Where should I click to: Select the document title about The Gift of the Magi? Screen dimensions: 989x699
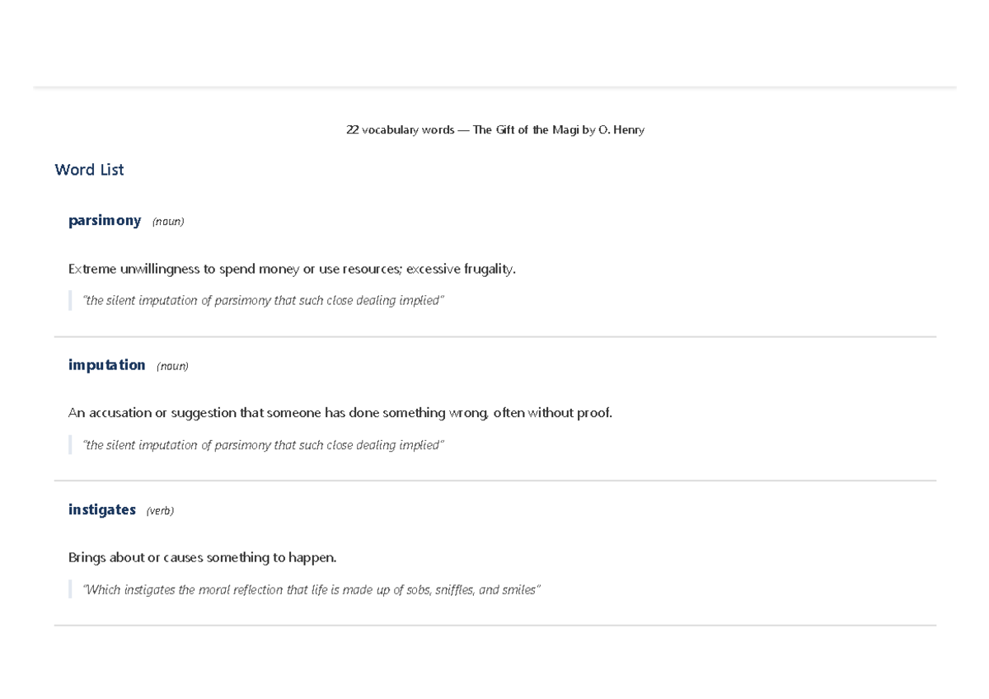[x=494, y=130]
